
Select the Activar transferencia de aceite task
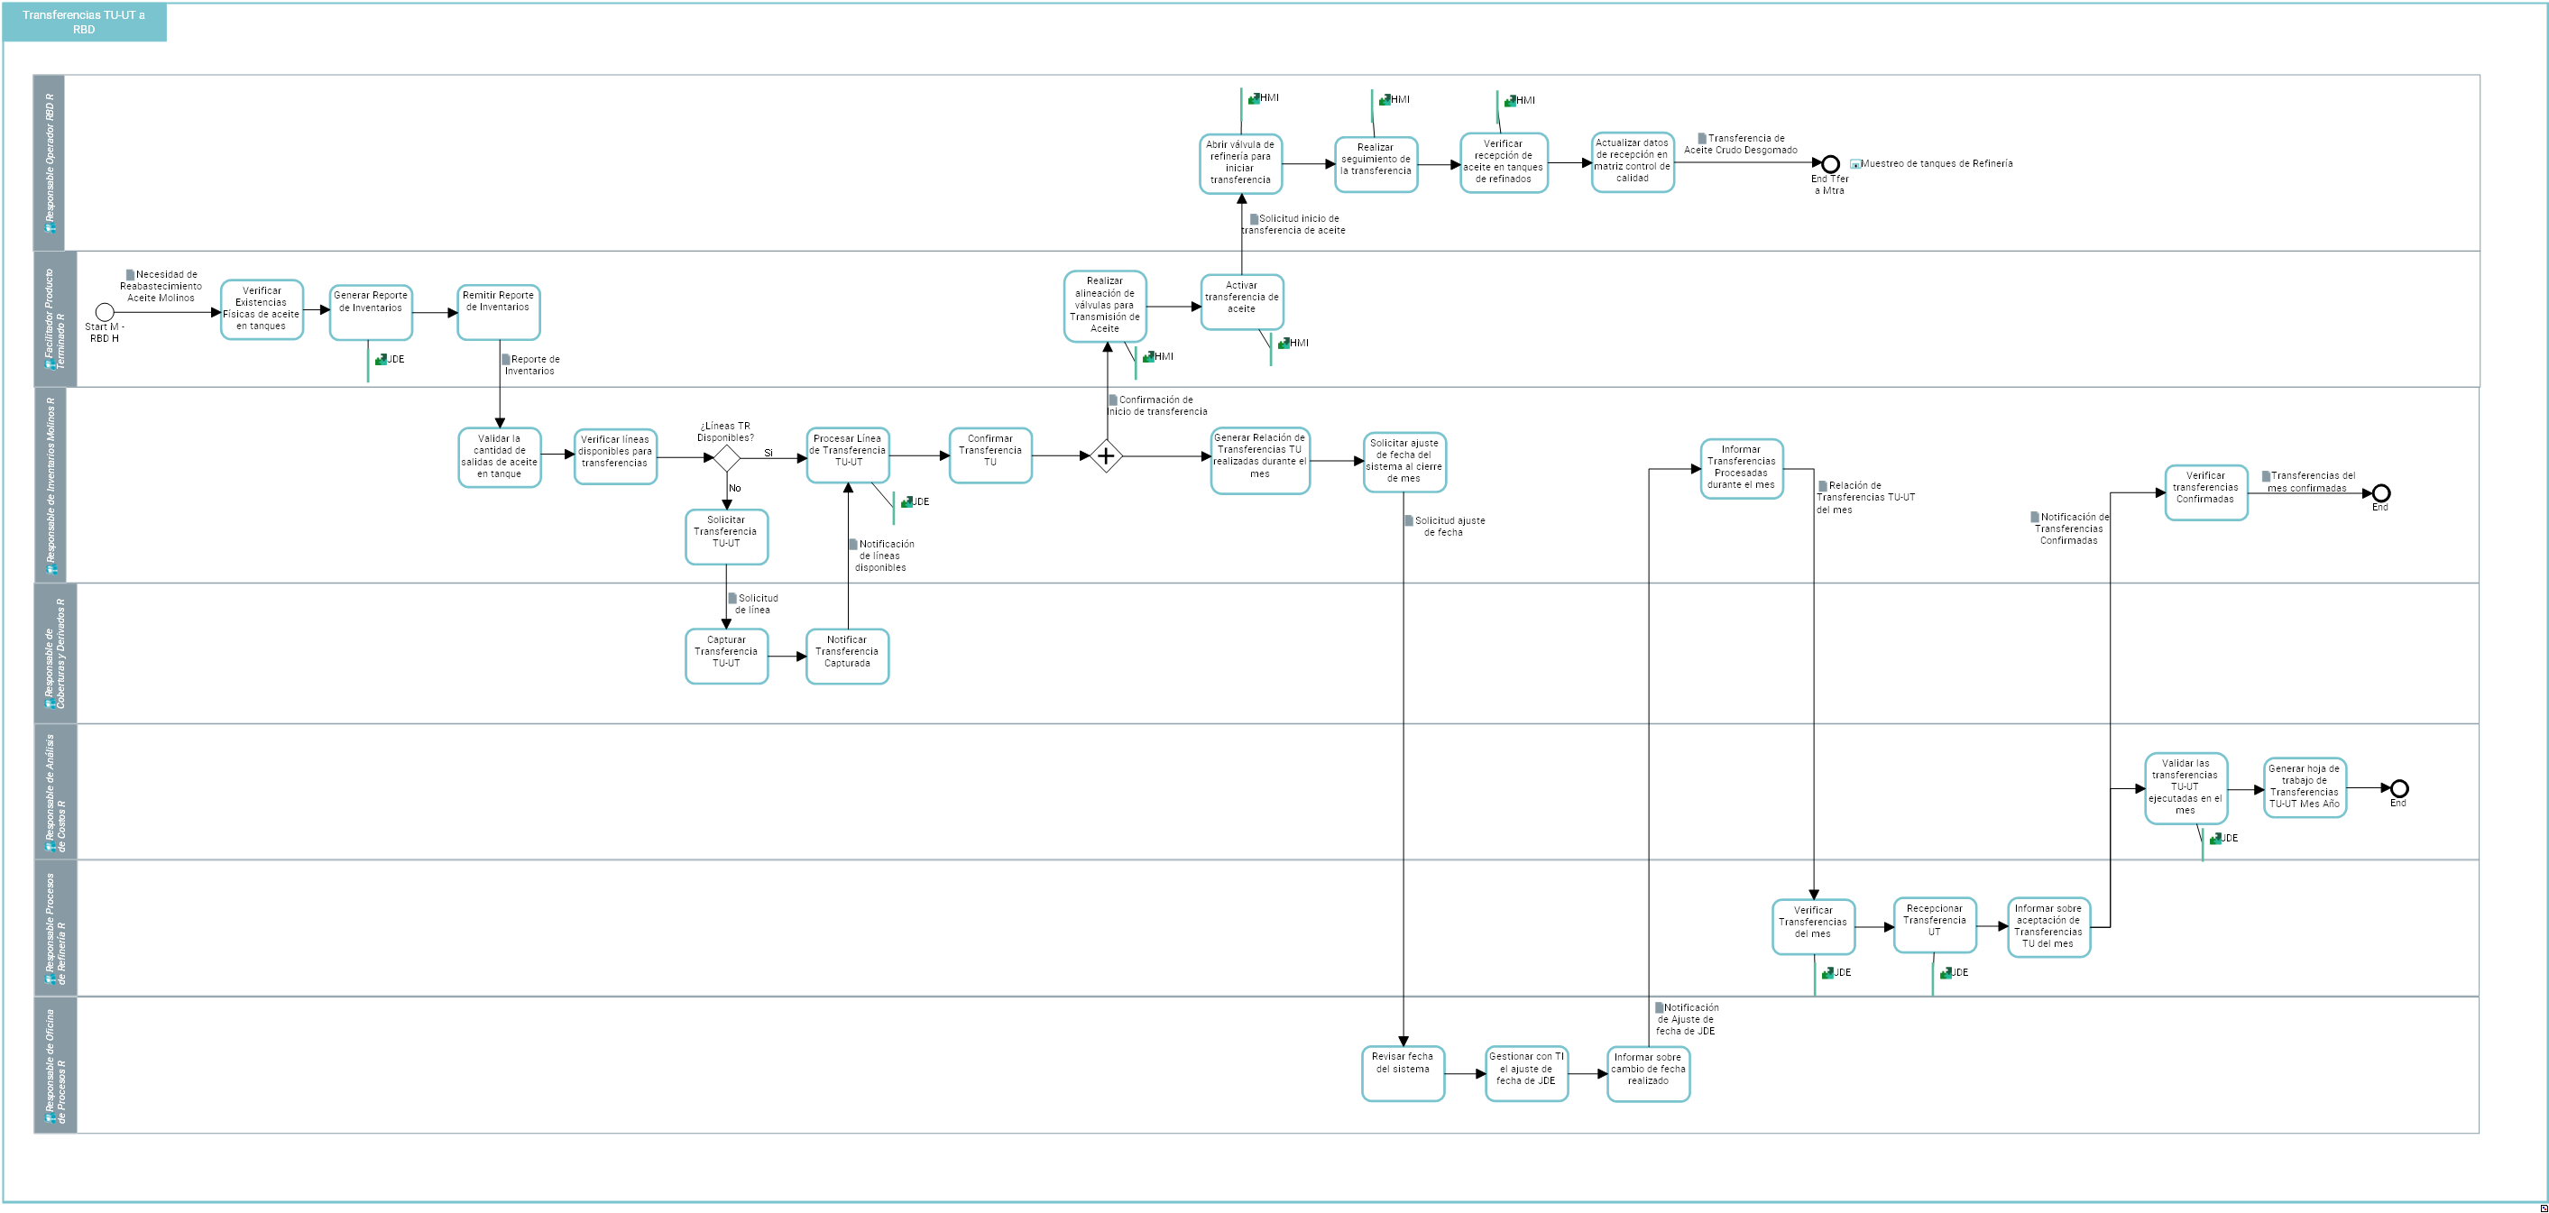pyautogui.click(x=1242, y=302)
